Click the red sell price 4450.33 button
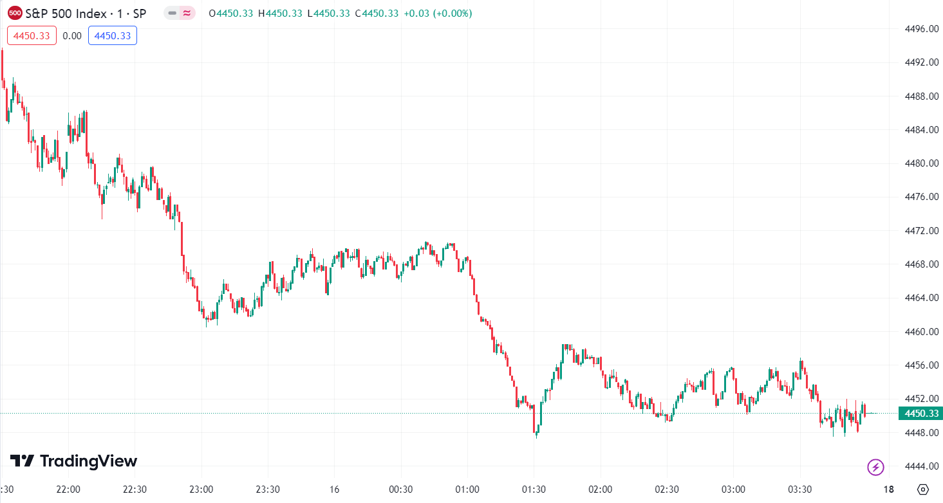The width and height of the screenshot is (943, 503). point(32,35)
